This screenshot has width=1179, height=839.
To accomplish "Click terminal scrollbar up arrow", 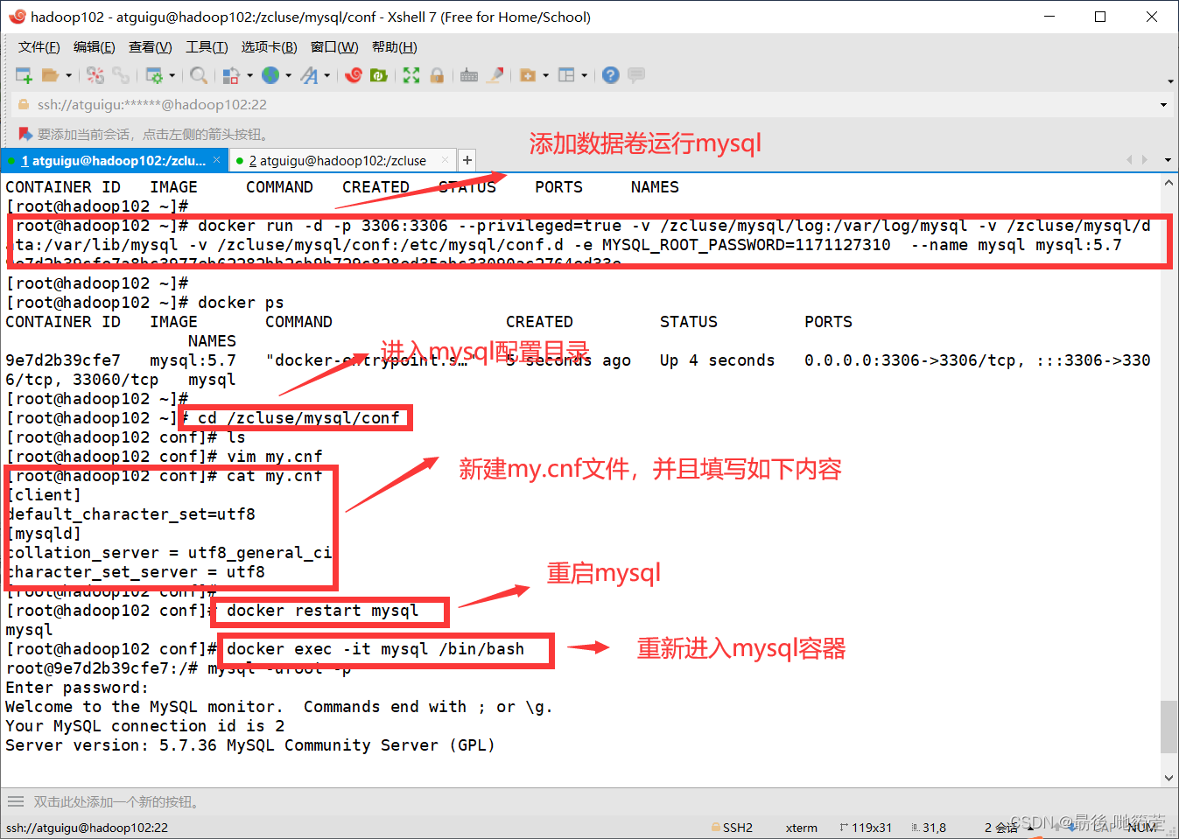I will coord(1168,184).
